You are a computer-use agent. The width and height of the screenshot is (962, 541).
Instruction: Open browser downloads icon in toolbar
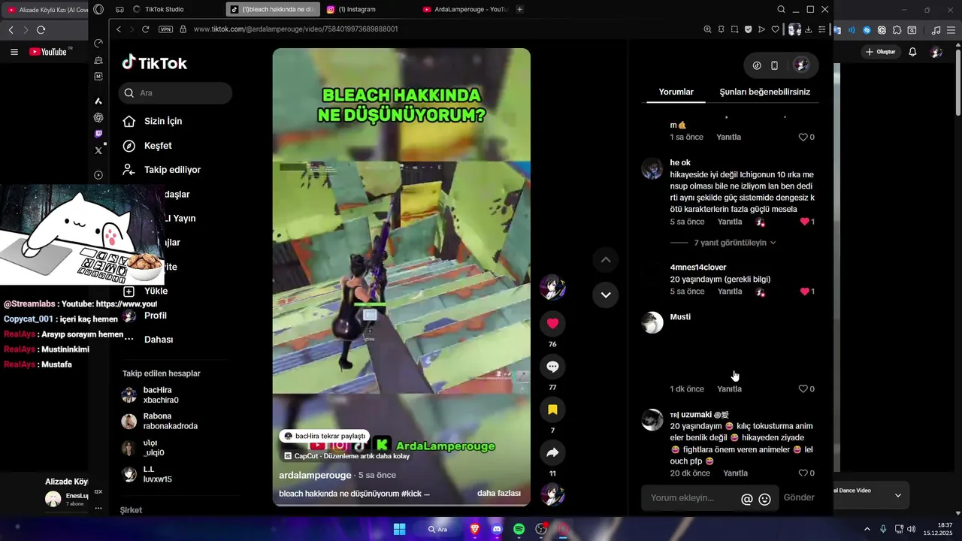point(808,29)
